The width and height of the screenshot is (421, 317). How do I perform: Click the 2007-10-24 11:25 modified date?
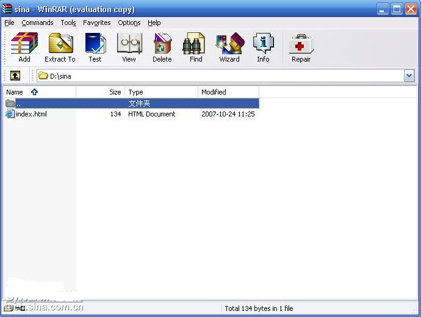click(228, 114)
